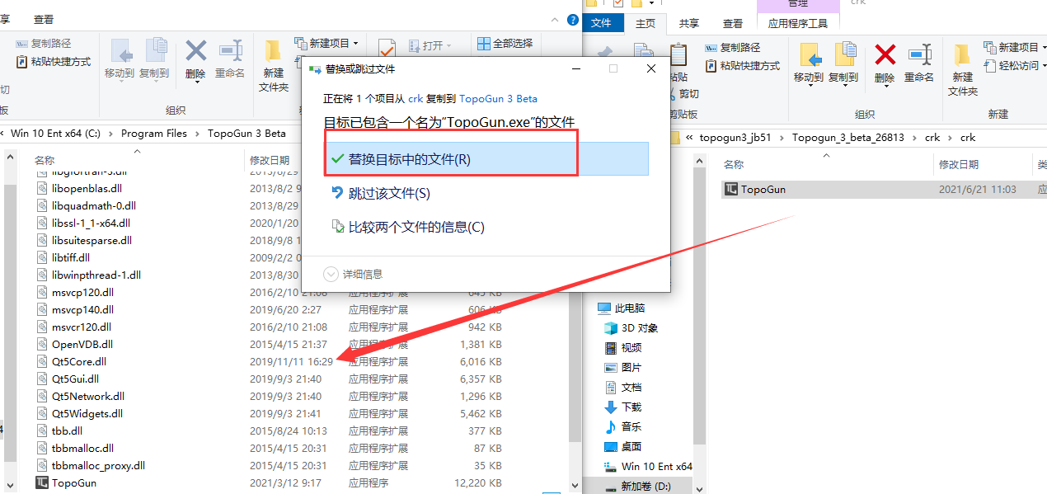The width and height of the screenshot is (1047, 494).
Task: Click New folder (新建文件夹) in left window ribbon
Action: [x=274, y=66]
